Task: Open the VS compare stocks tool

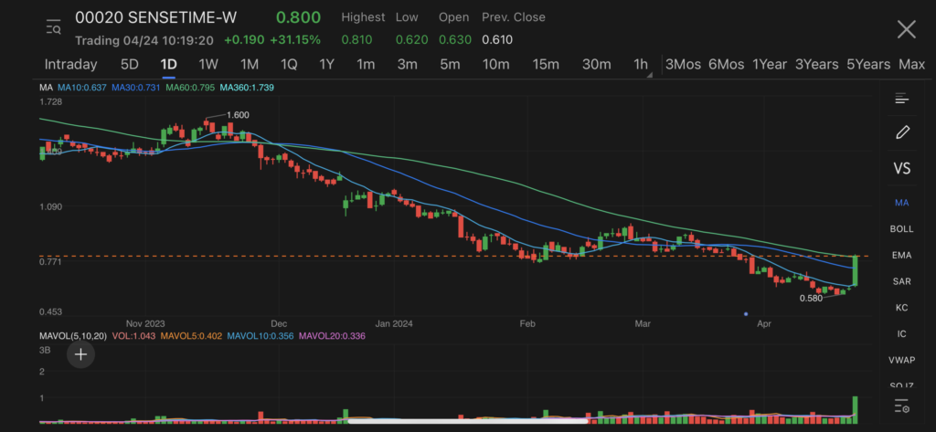Action: tap(901, 168)
